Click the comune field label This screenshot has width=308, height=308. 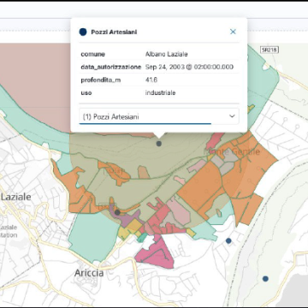[93, 54]
